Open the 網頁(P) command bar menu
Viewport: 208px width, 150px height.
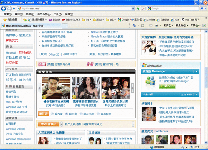[168, 25]
